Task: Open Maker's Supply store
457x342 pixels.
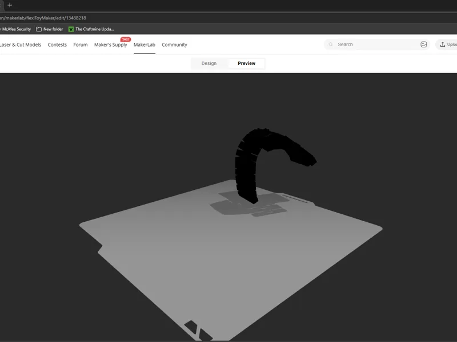Action: pos(111,45)
